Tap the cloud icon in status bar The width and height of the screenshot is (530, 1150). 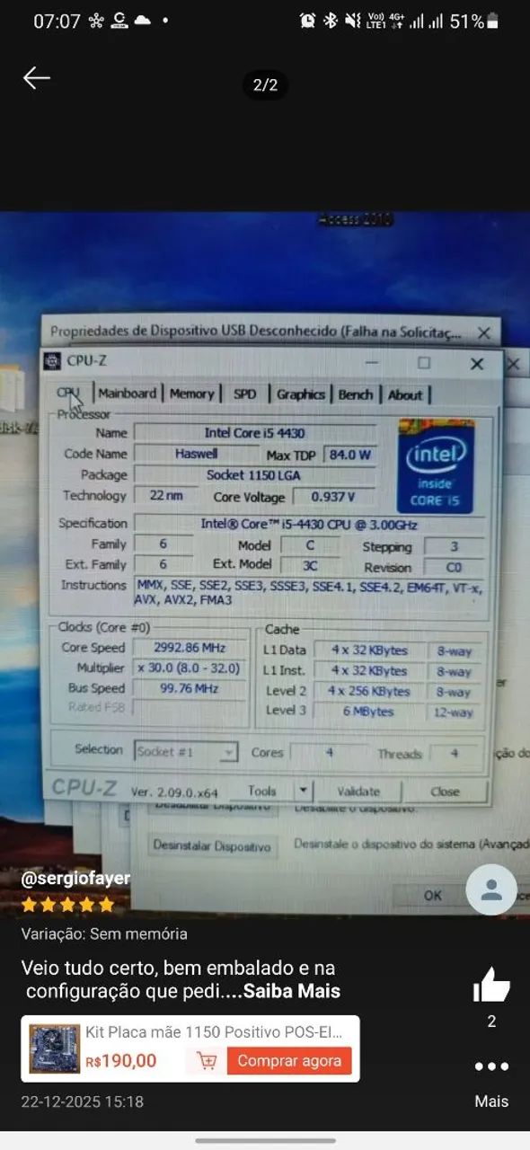click(x=143, y=21)
